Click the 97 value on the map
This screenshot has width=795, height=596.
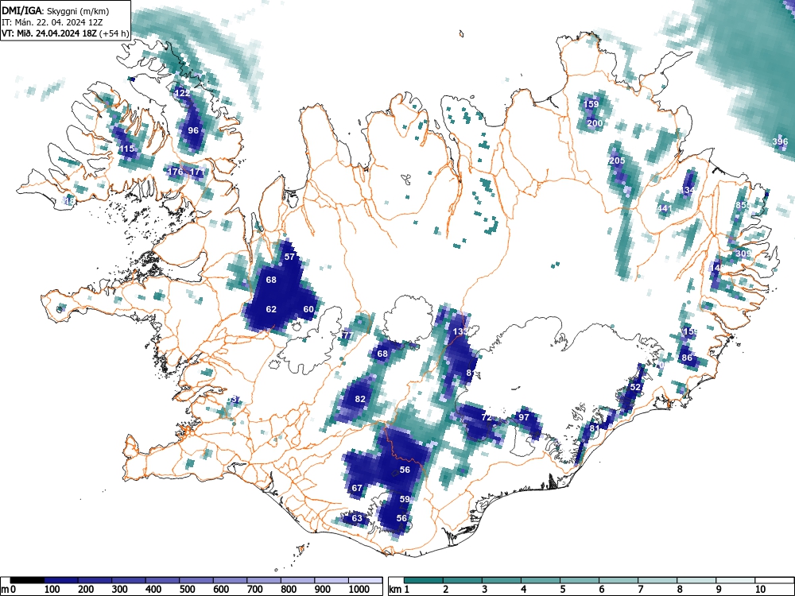pos(524,417)
